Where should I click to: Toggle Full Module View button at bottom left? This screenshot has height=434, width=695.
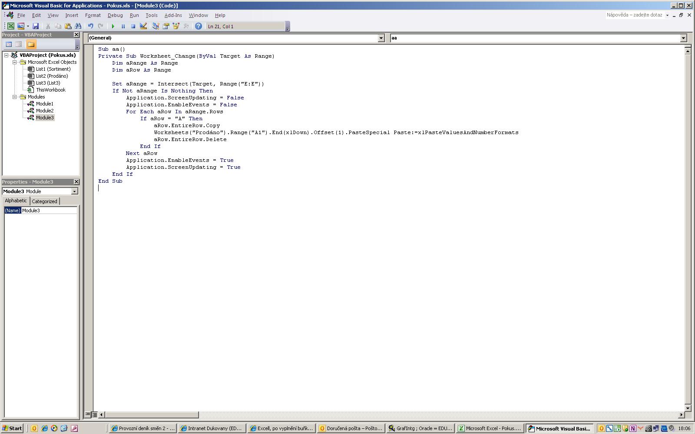(x=95, y=414)
